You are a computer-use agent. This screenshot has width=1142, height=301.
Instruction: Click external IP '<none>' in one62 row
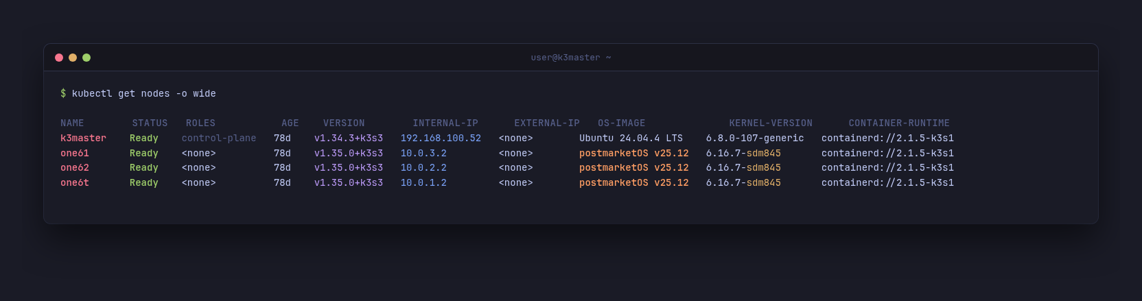[x=516, y=168]
